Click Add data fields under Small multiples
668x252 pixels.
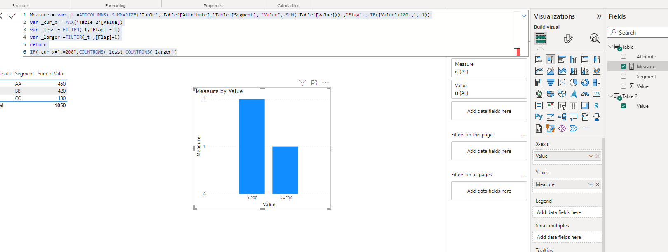[x=568, y=237]
